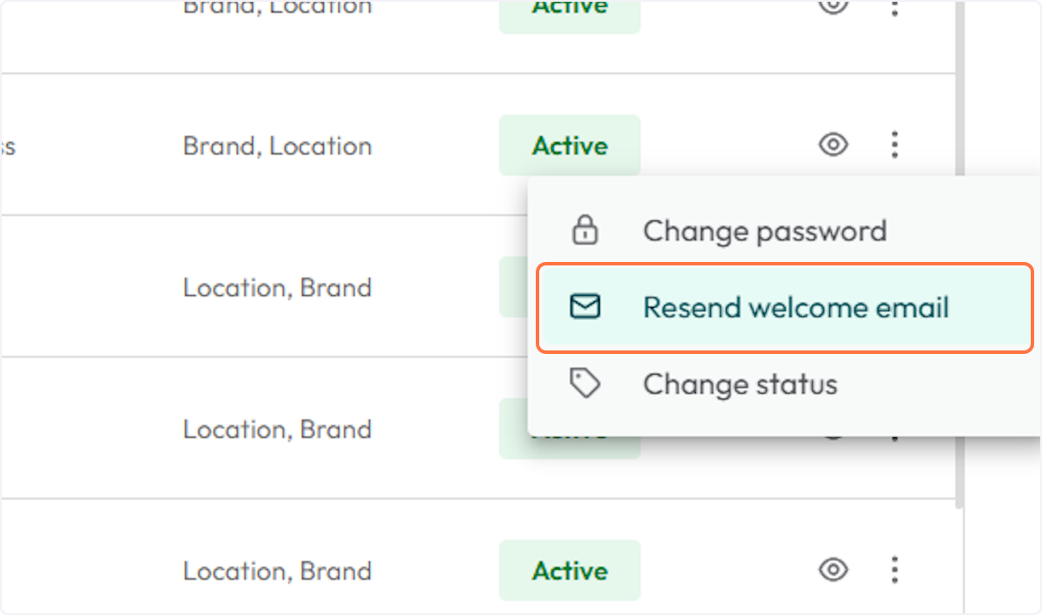This screenshot has height=615, width=1042.
Task: Toggle the eye preview on the Brand, Location row
Action: [x=832, y=145]
